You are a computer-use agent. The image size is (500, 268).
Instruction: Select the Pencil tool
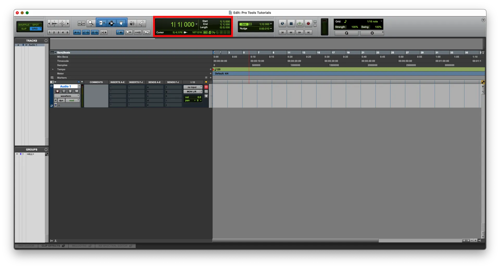tap(142, 23)
